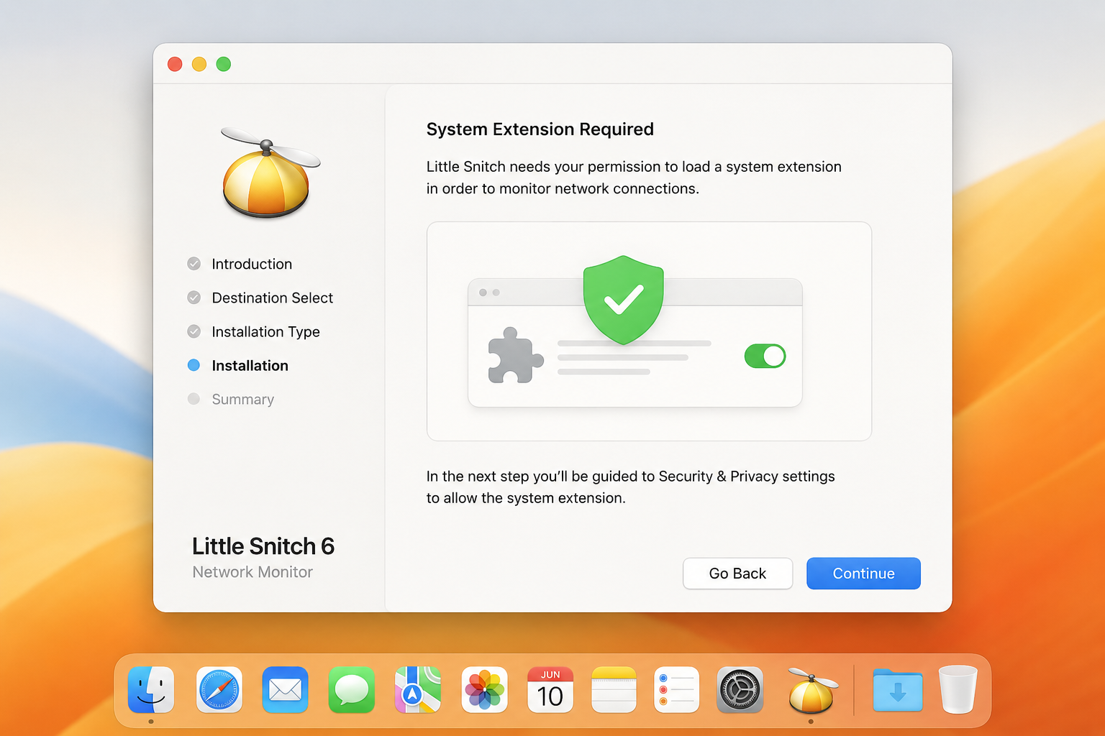Click the blue Installation step indicator dot

(x=194, y=365)
